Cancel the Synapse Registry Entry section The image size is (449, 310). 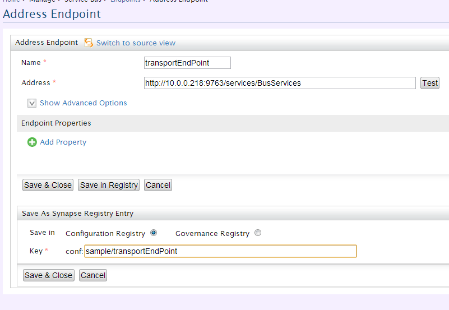click(x=93, y=275)
